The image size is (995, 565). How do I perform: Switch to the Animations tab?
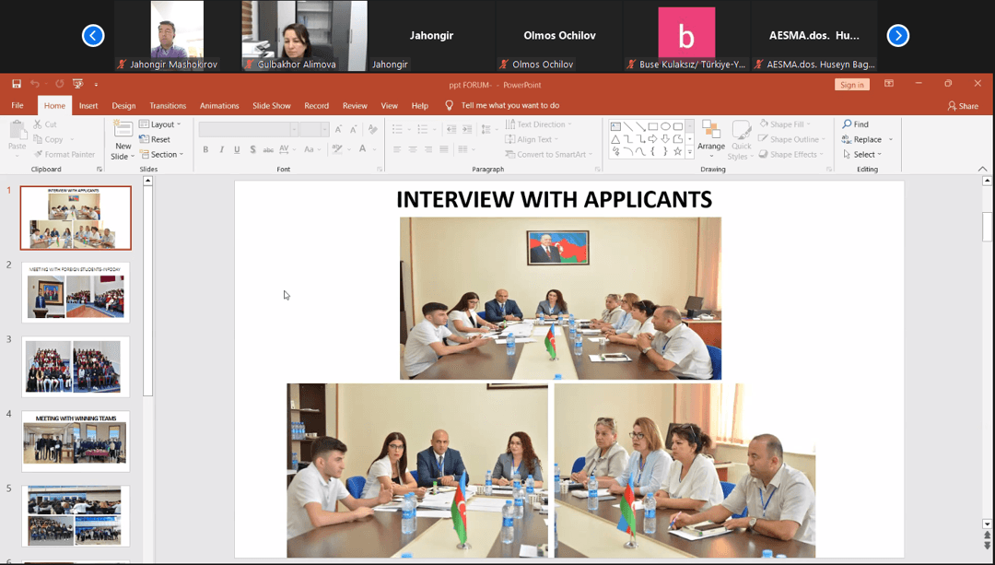[x=219, y=105]
